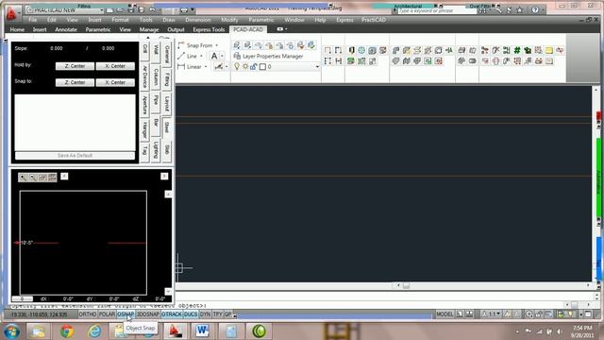Screen dimensions: 604x340
Task: Click the workspace switching gear in status bar
Action: tap(528, 314)
